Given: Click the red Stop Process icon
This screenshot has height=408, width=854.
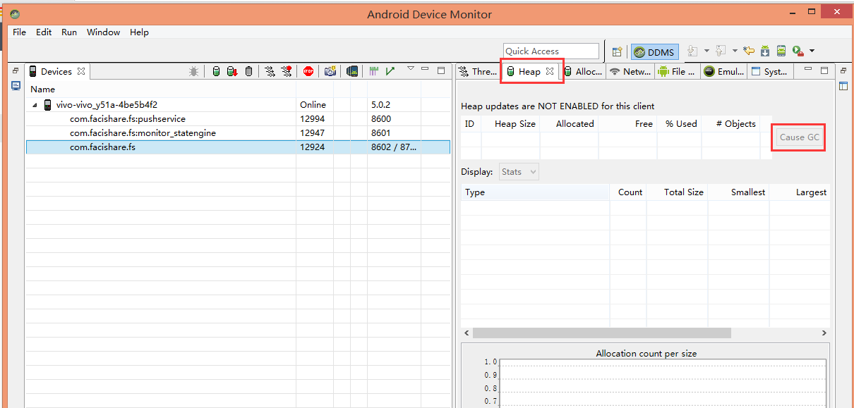Looking at the screenshot, I should (308, 71).
